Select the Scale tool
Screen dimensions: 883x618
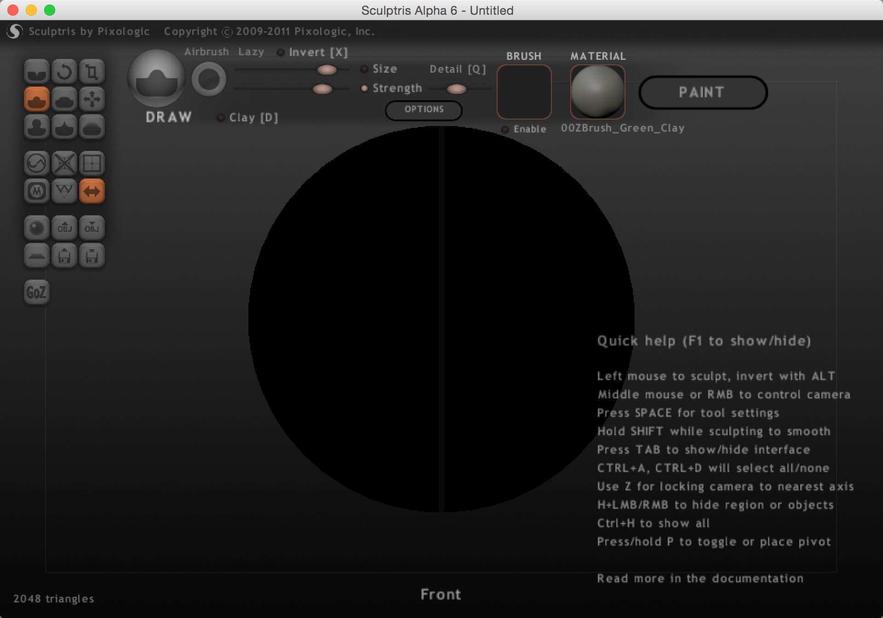(92, 72)
